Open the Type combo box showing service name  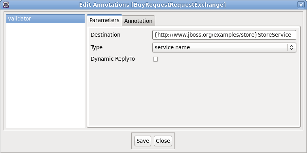click(x=224, y=47)
